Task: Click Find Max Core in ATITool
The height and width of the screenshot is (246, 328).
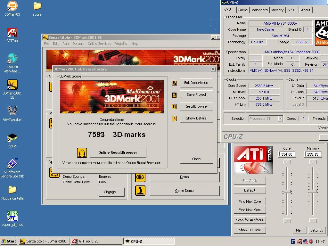Action: pos(250,201)
